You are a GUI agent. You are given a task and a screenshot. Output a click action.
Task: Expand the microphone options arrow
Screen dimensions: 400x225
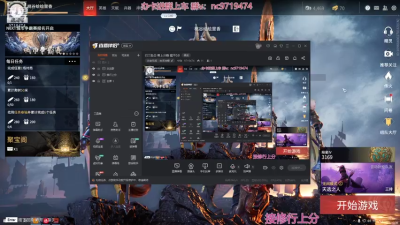tap(238, 167)
